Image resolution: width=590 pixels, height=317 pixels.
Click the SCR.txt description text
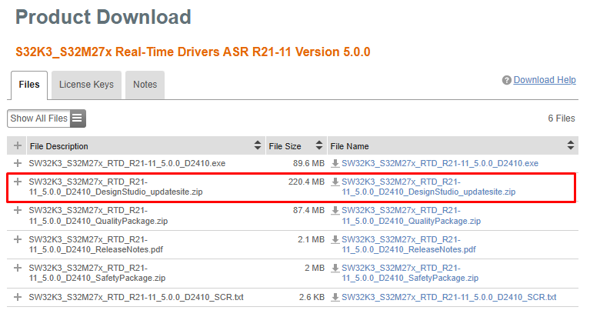click(x=136, y=297)
